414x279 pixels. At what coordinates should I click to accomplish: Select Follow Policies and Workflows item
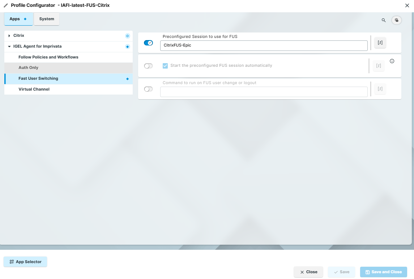tap(48, 57)
